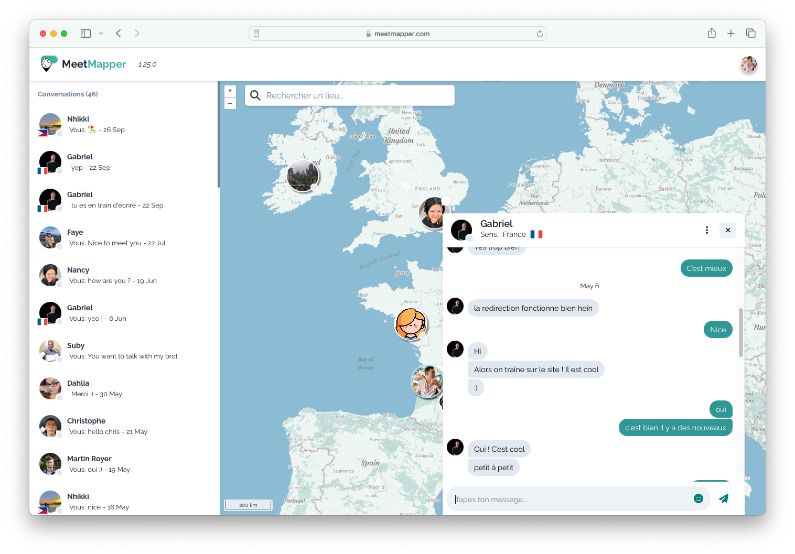Click Martin Royer's avatar in list
The image size is (795, 554).
(x=50, y=464)
